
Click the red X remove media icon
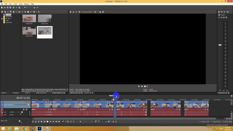16,12
